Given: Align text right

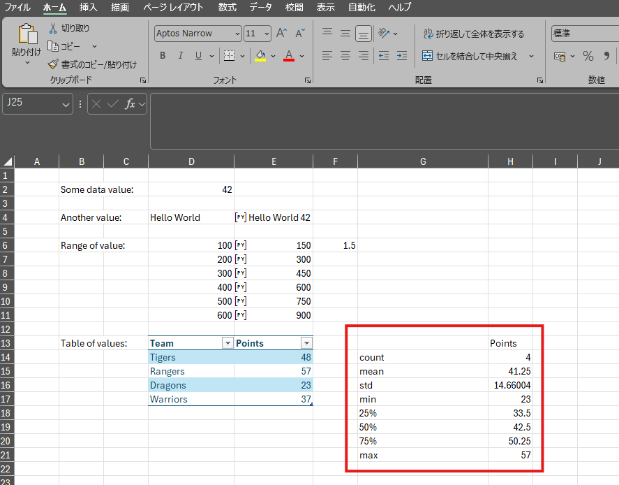Looking at the screenshot, I should coord(364,56).
